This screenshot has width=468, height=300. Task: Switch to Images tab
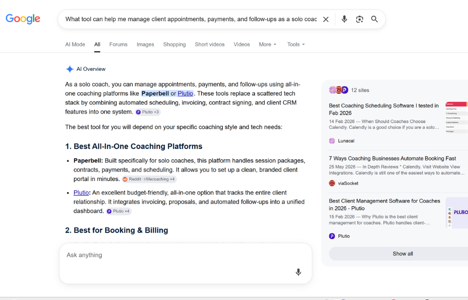coord(146,45)
